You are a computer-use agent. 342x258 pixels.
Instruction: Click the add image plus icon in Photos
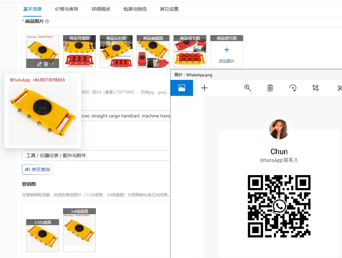tap(204, 88)
